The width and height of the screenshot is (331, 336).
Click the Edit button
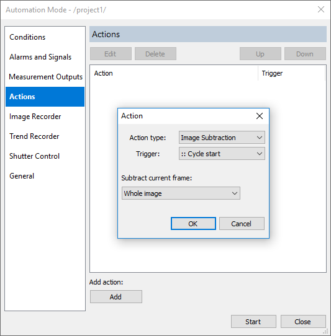tap(111, 54)
